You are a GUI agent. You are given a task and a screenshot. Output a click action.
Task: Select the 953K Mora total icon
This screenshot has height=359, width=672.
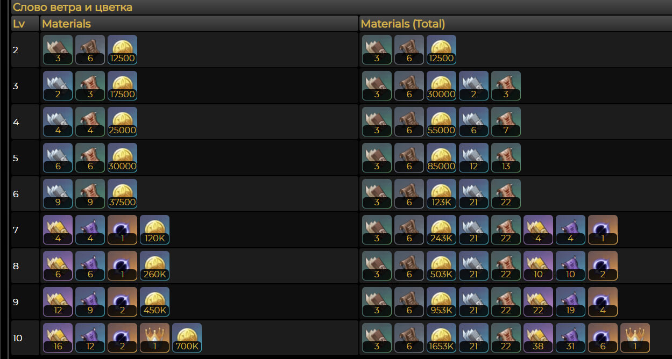click(441, 302)
